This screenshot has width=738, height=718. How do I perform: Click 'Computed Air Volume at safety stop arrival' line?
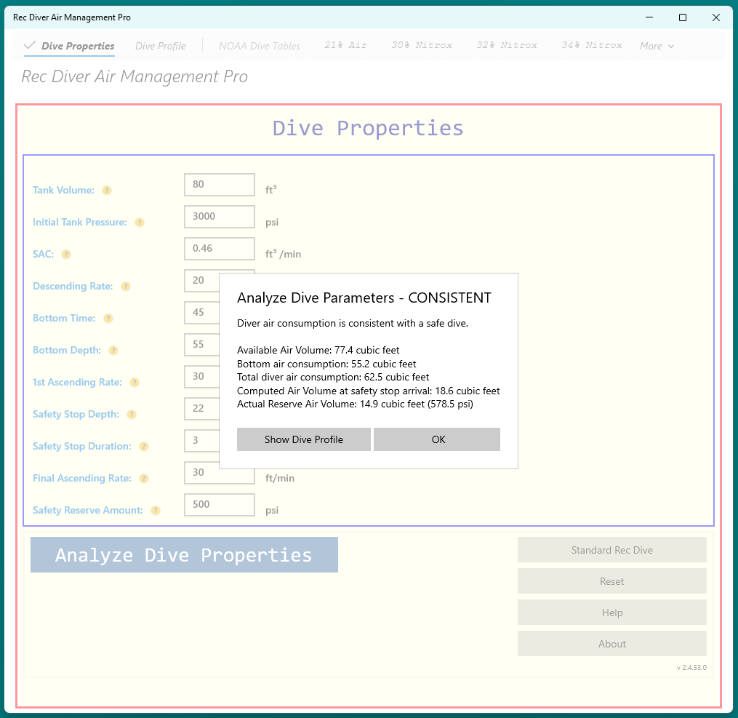tap(369, 391)
